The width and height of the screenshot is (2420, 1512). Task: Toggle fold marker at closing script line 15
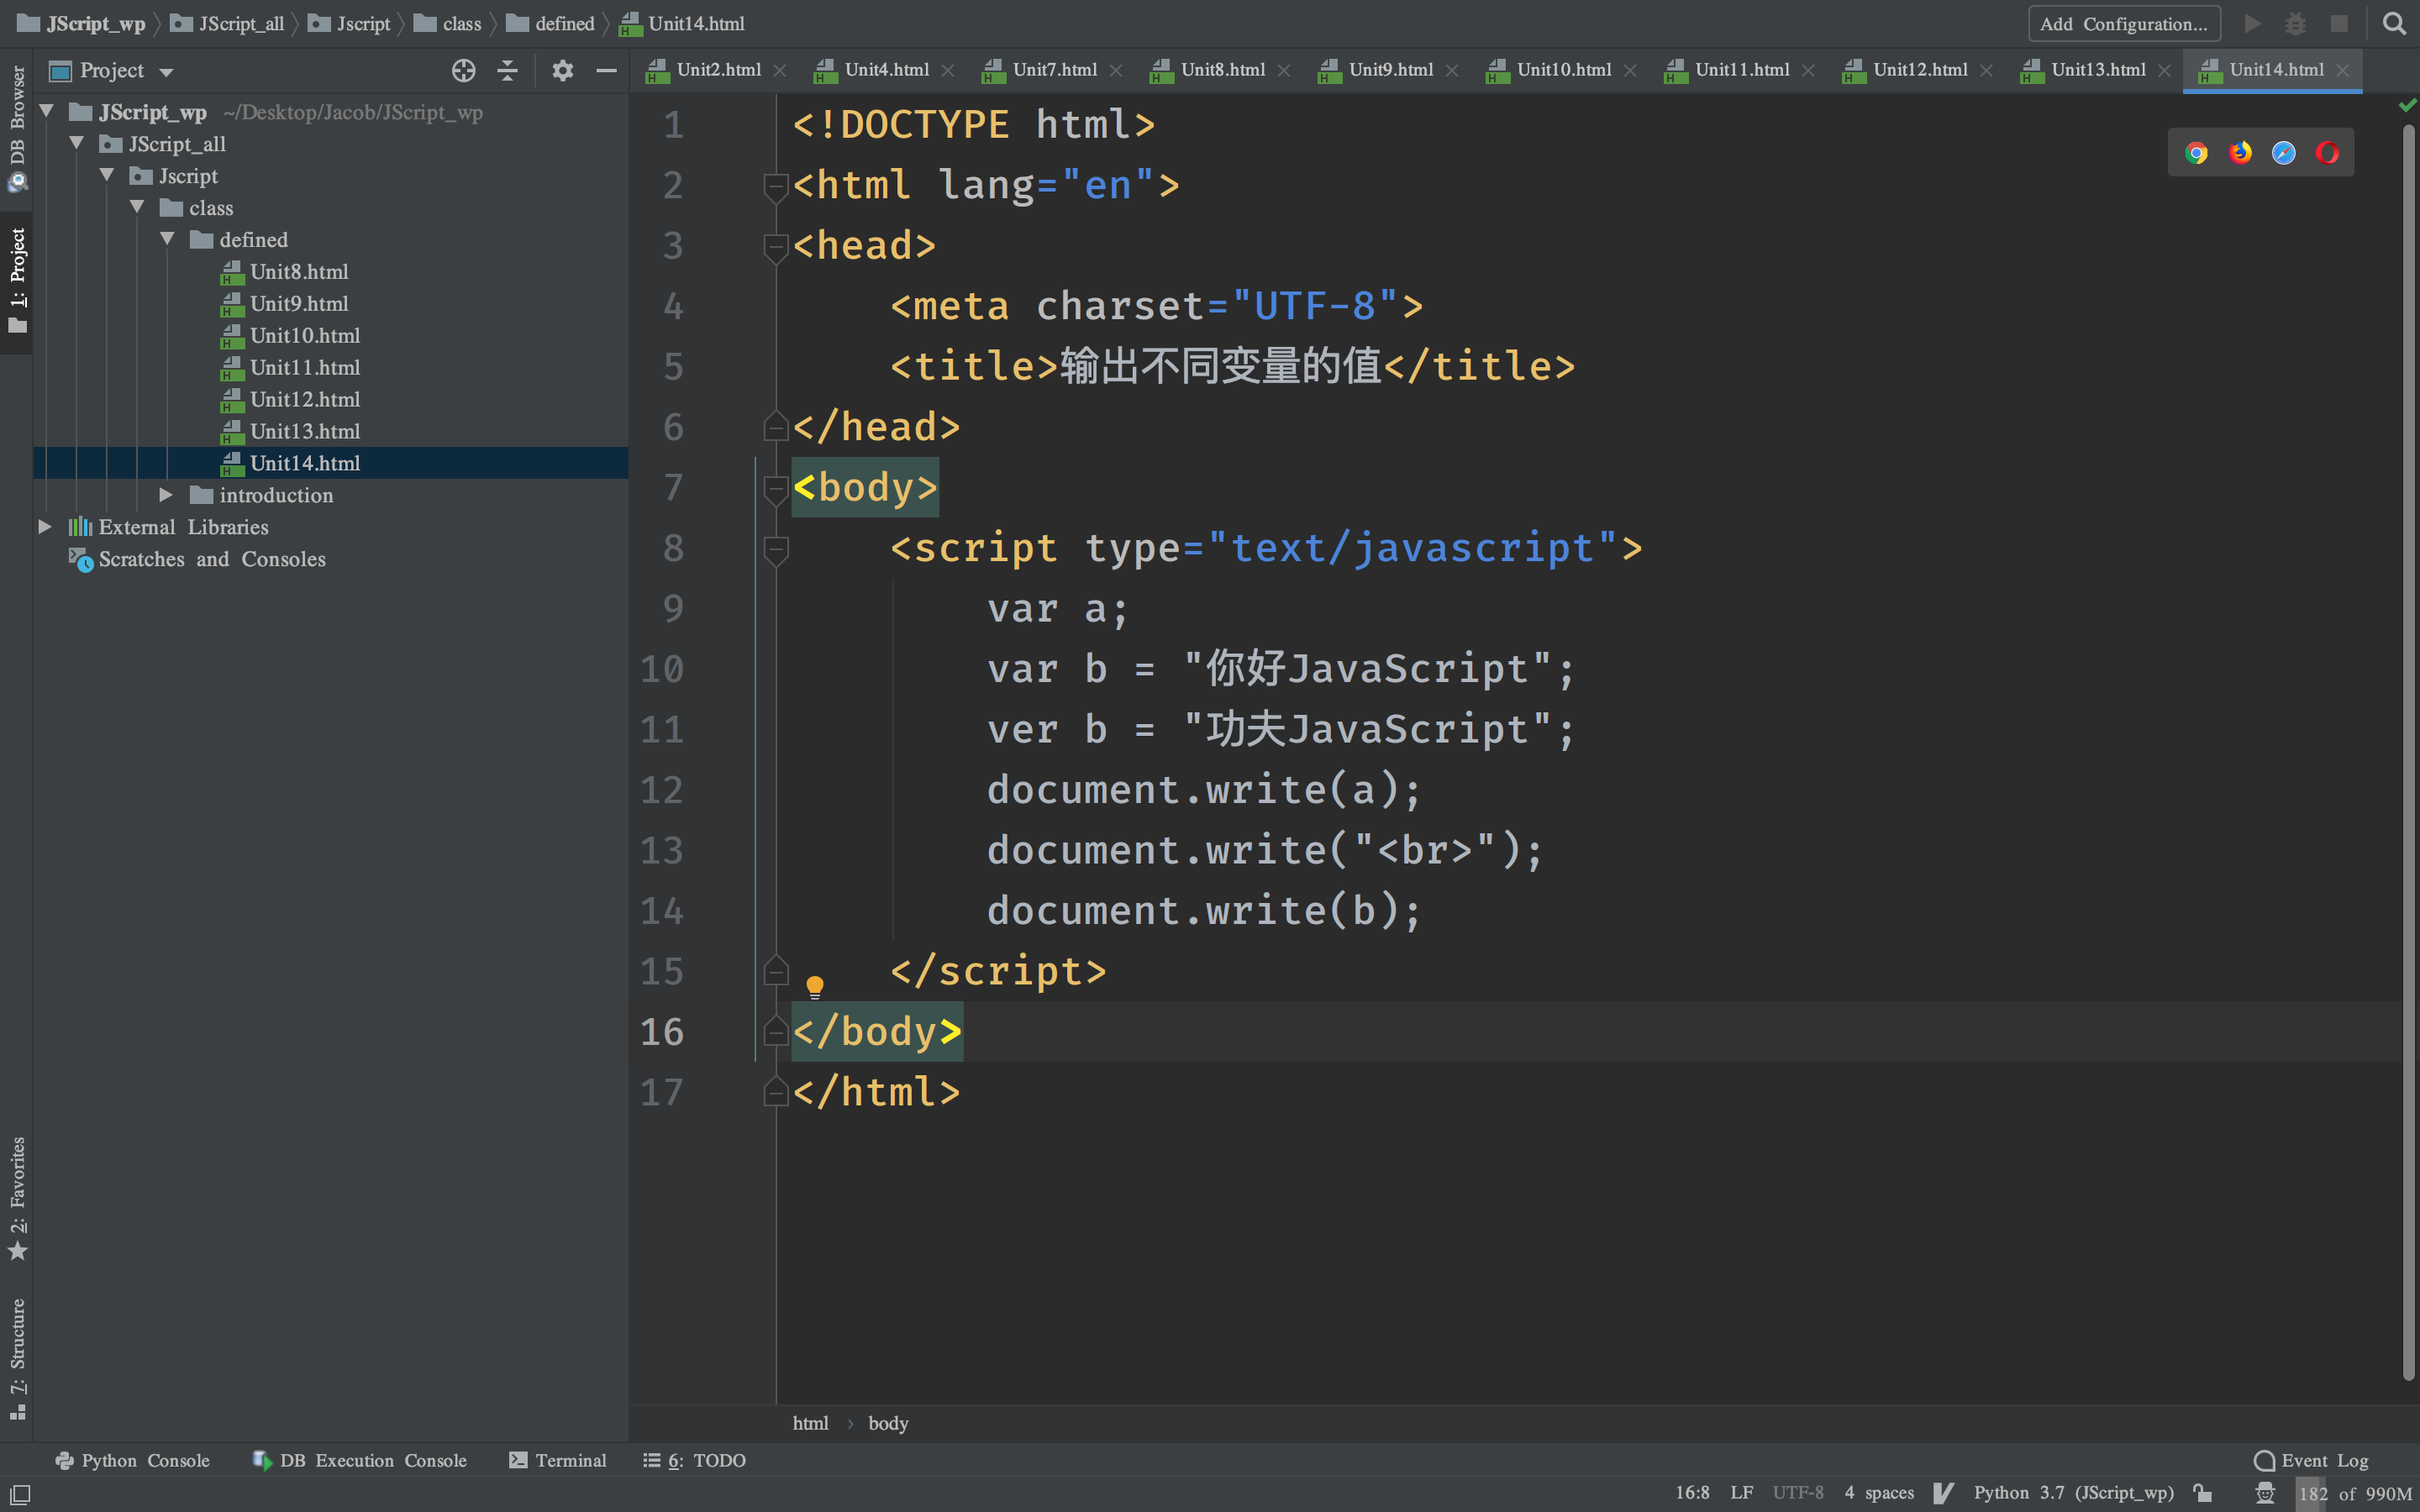[775, 971]
